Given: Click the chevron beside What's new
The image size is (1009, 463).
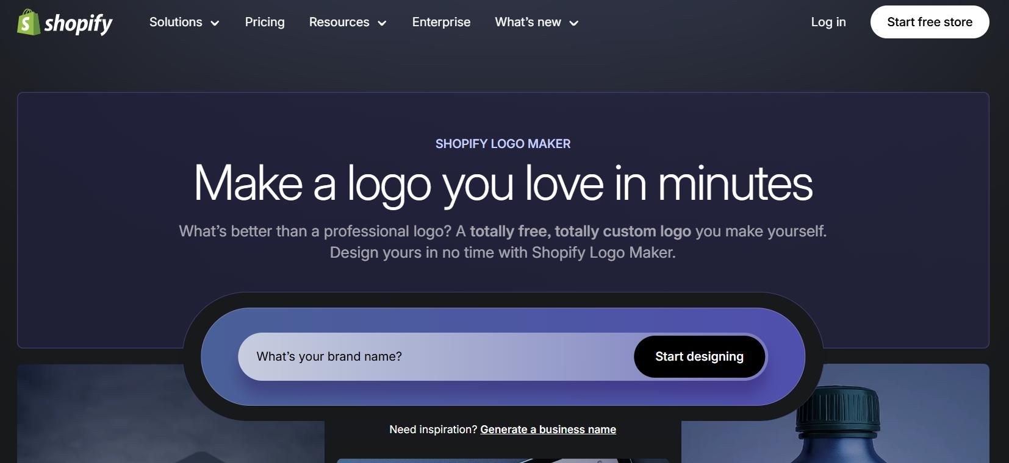Looking at the screenshot, I should (574, 23).
